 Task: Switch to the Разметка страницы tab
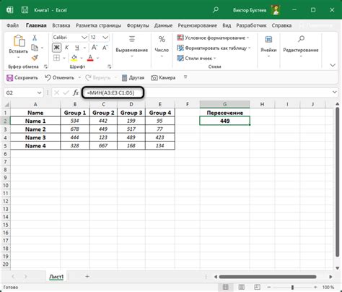click(x=98, y=25)
